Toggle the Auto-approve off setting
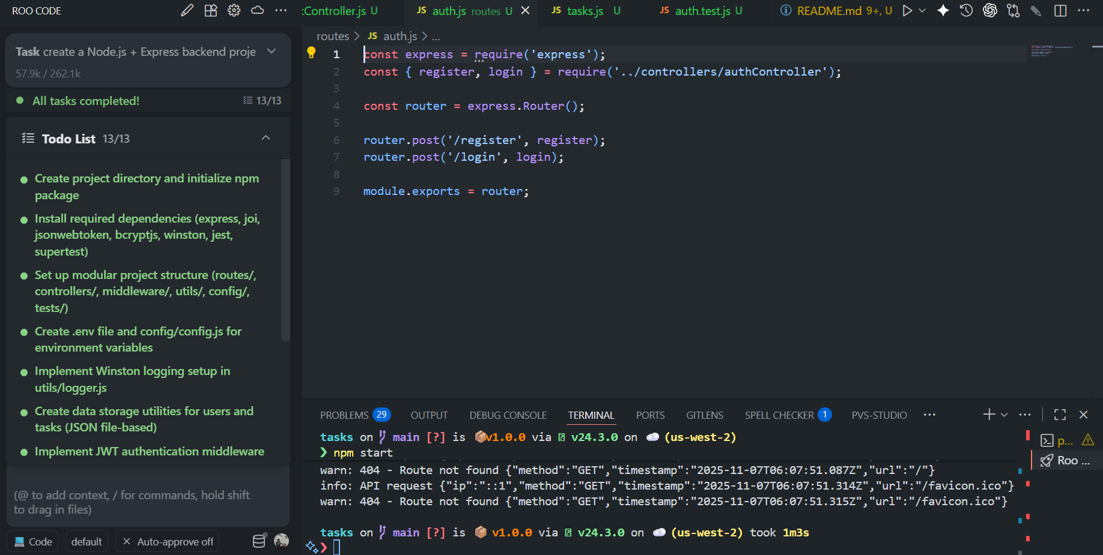 pos(167,541)
